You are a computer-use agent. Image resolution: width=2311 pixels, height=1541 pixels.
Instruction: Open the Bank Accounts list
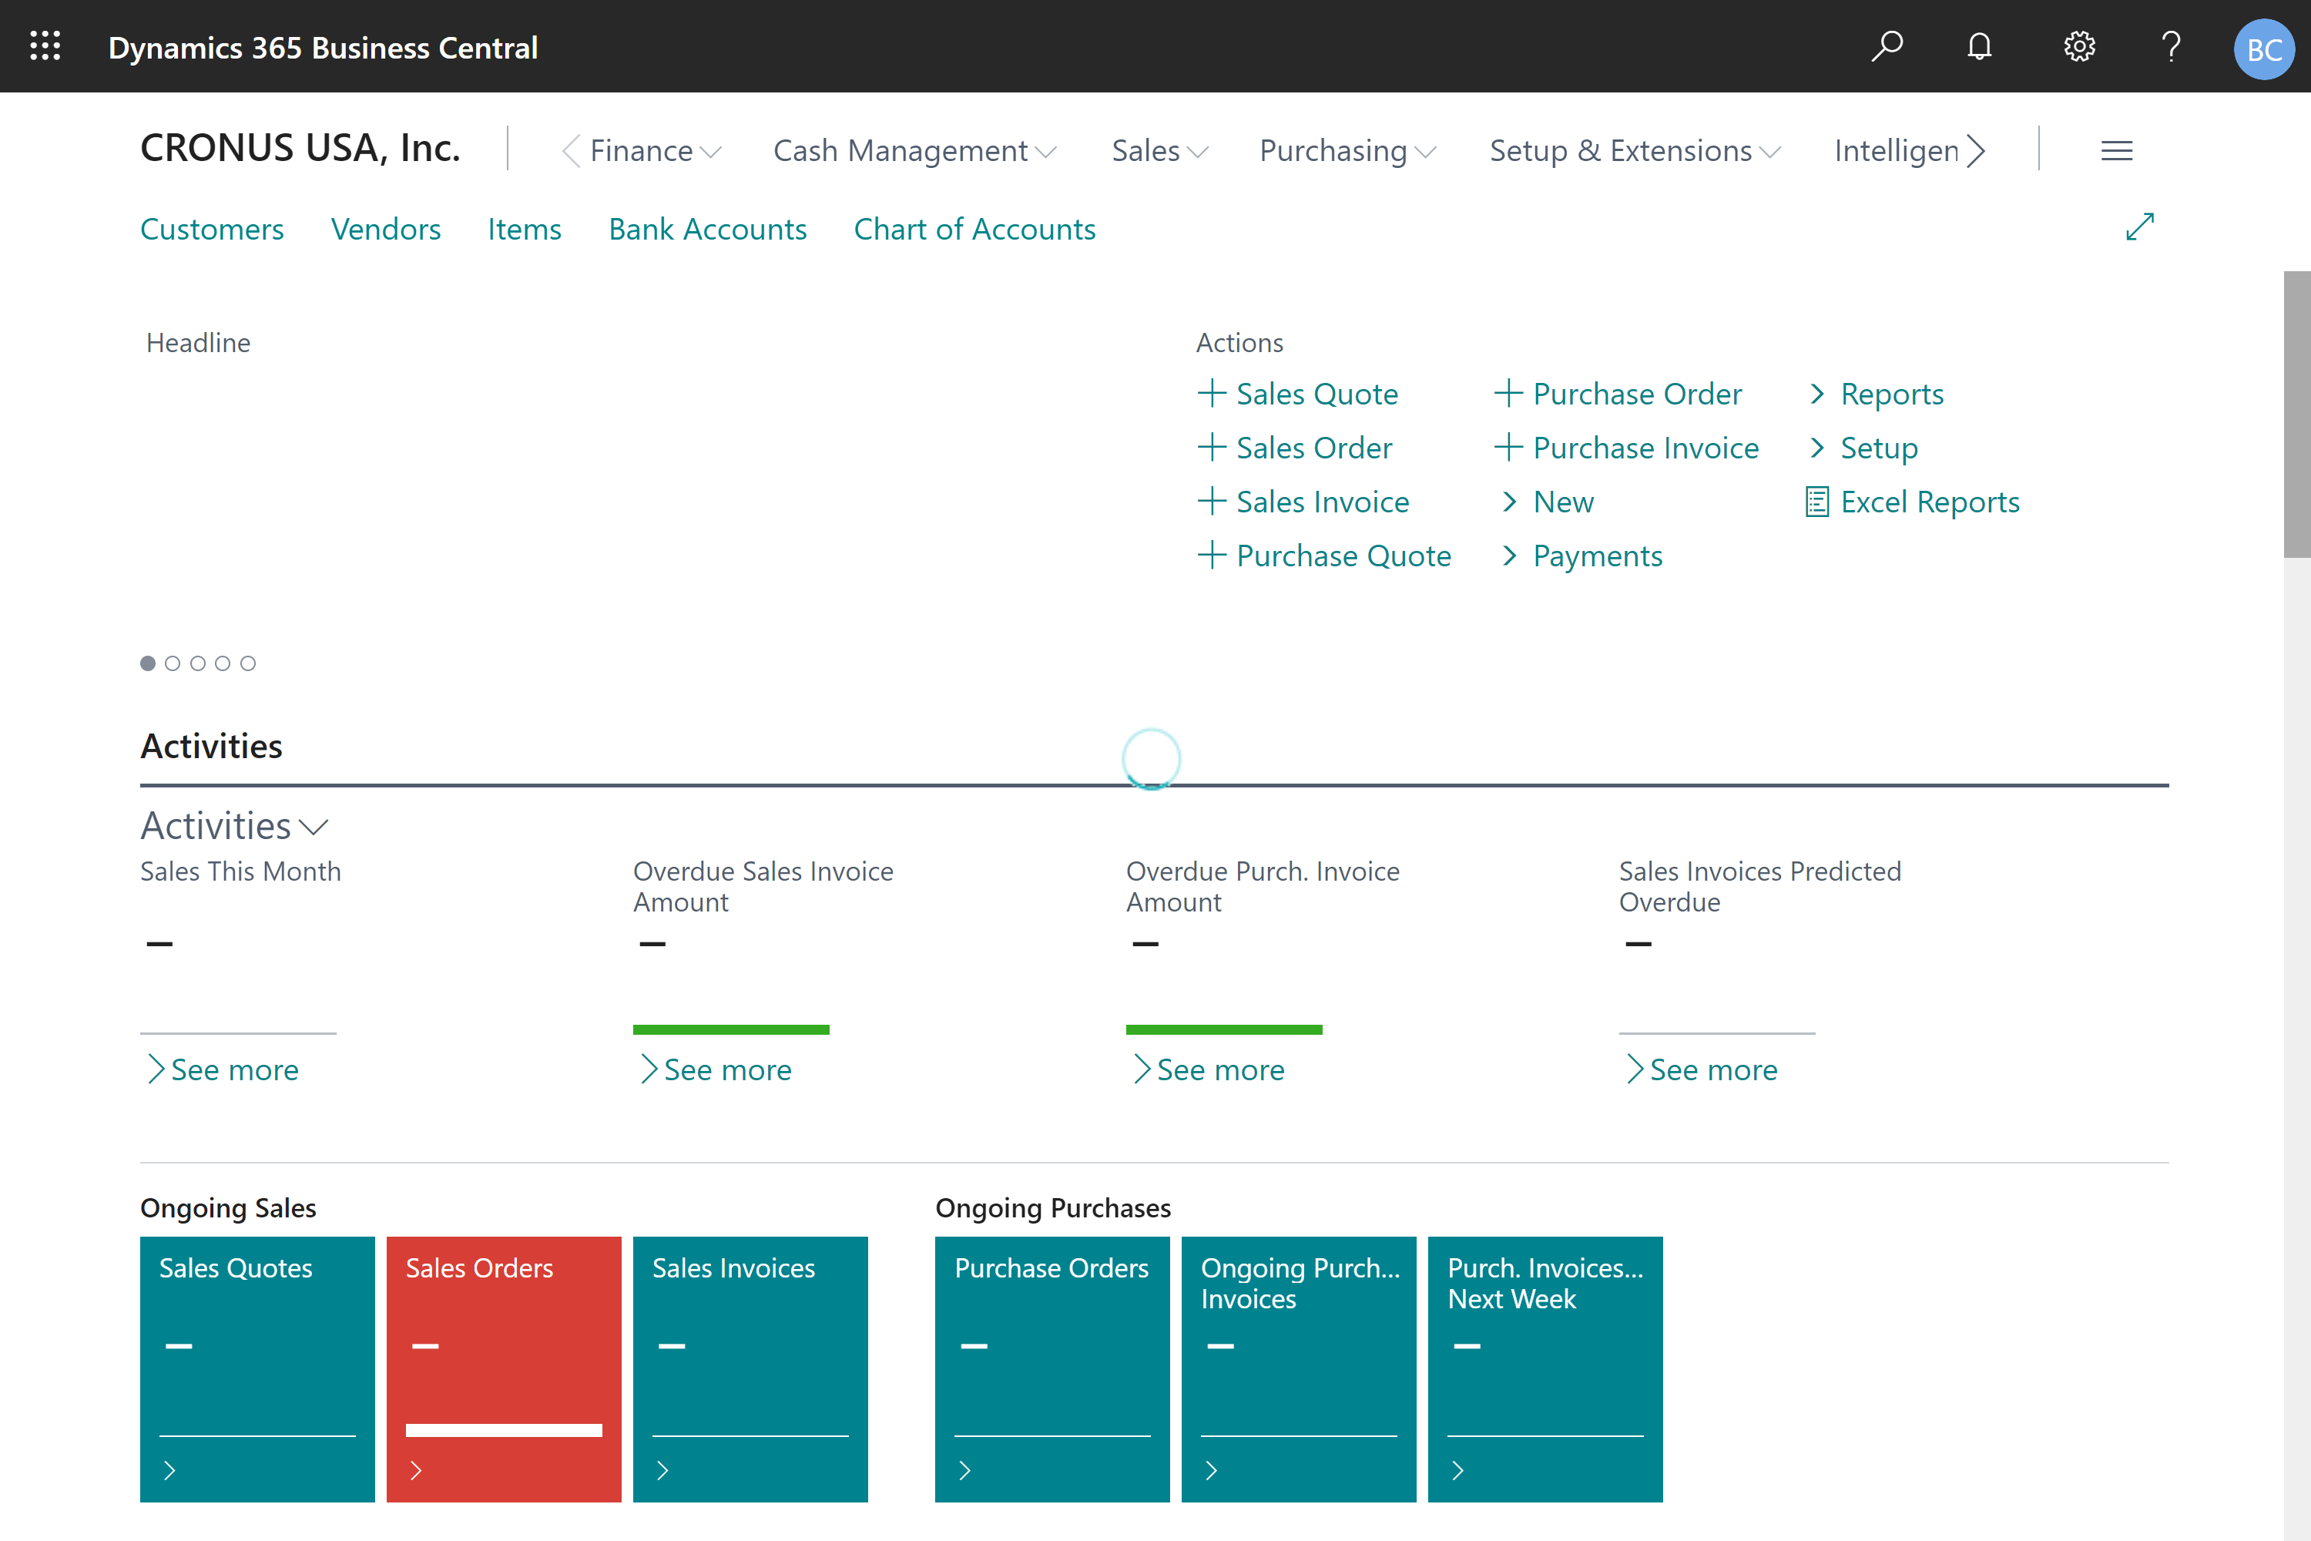pos(707,229)
